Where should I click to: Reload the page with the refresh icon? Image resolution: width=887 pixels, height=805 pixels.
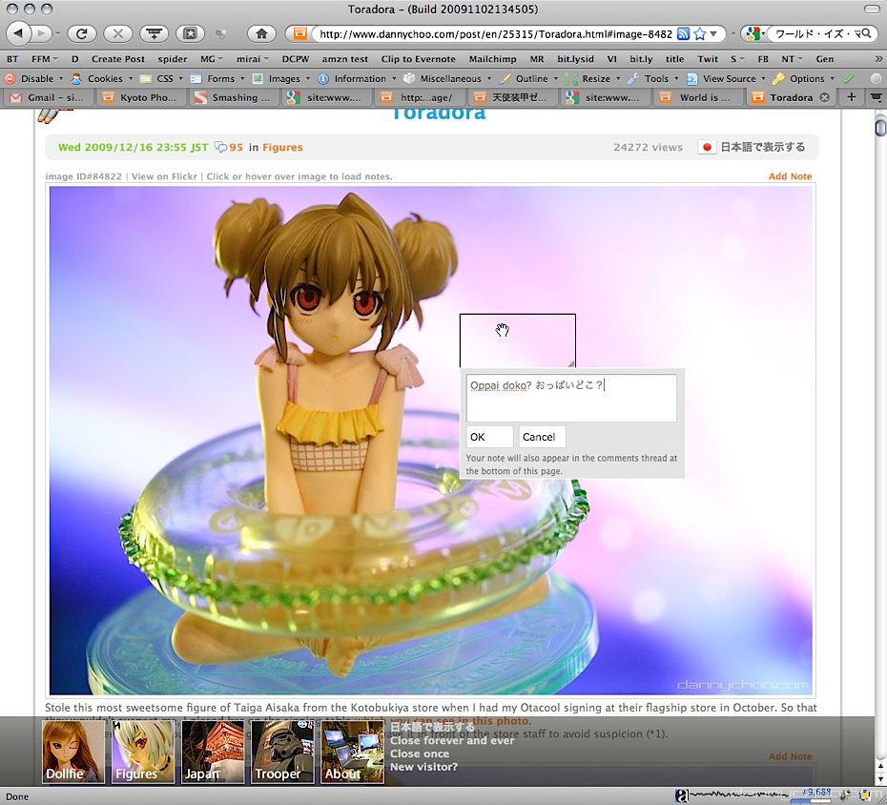pos(81,33)
